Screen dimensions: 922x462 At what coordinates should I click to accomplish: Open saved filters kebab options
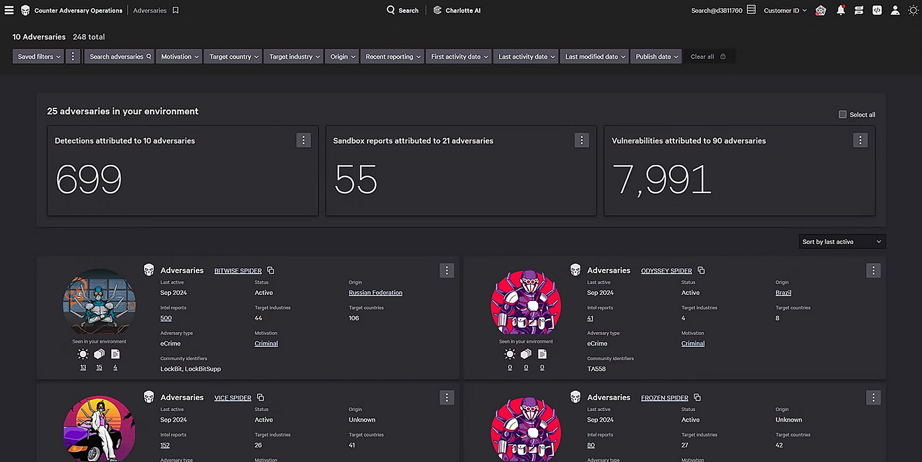point(72,56)
